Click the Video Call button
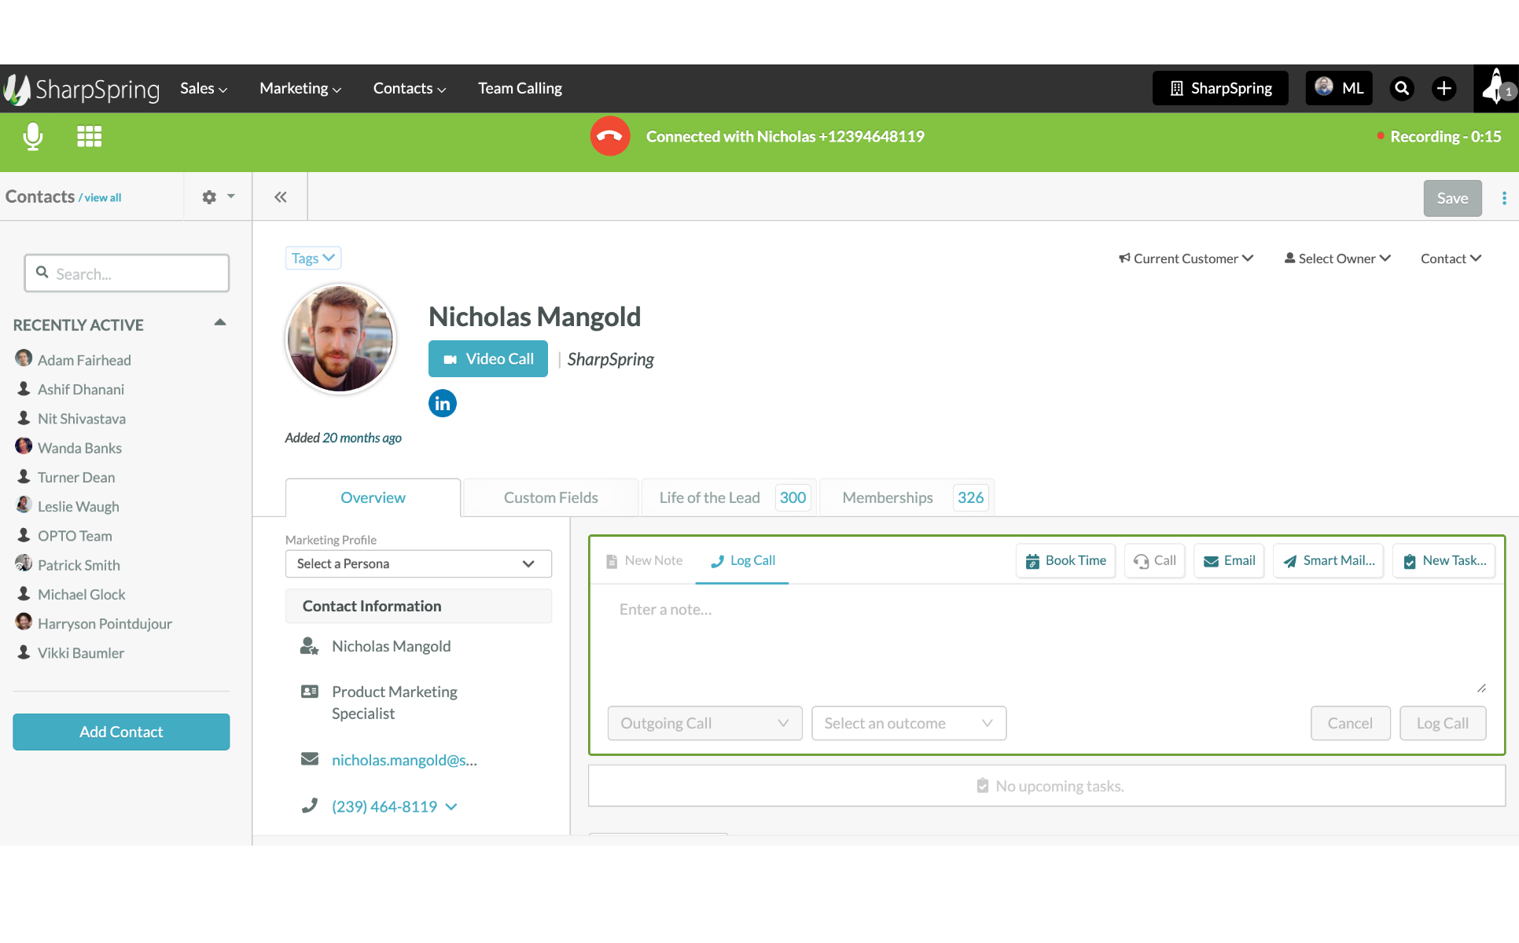 tap(487, 359)
